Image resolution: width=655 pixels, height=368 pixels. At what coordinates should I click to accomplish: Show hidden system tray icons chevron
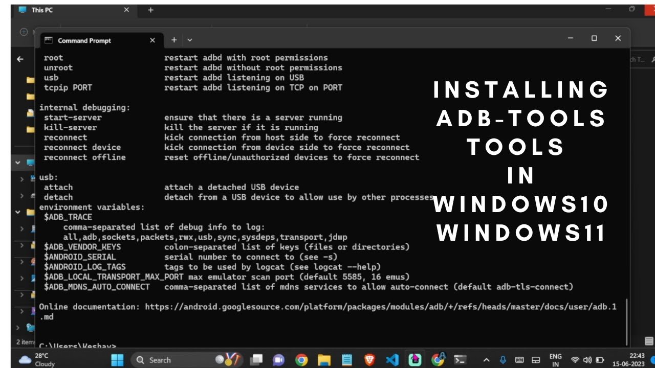coord(486,360)
